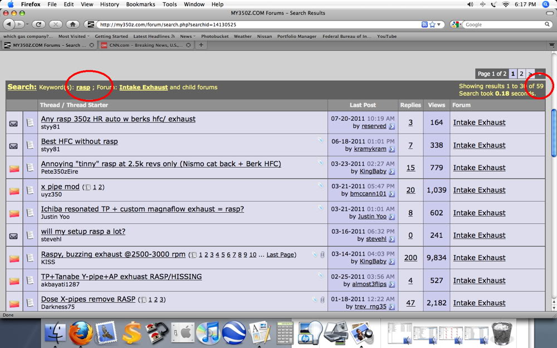
Task: Open Preview app icon in the Dock
Action: pyautogui.click(x=361, y=333)
